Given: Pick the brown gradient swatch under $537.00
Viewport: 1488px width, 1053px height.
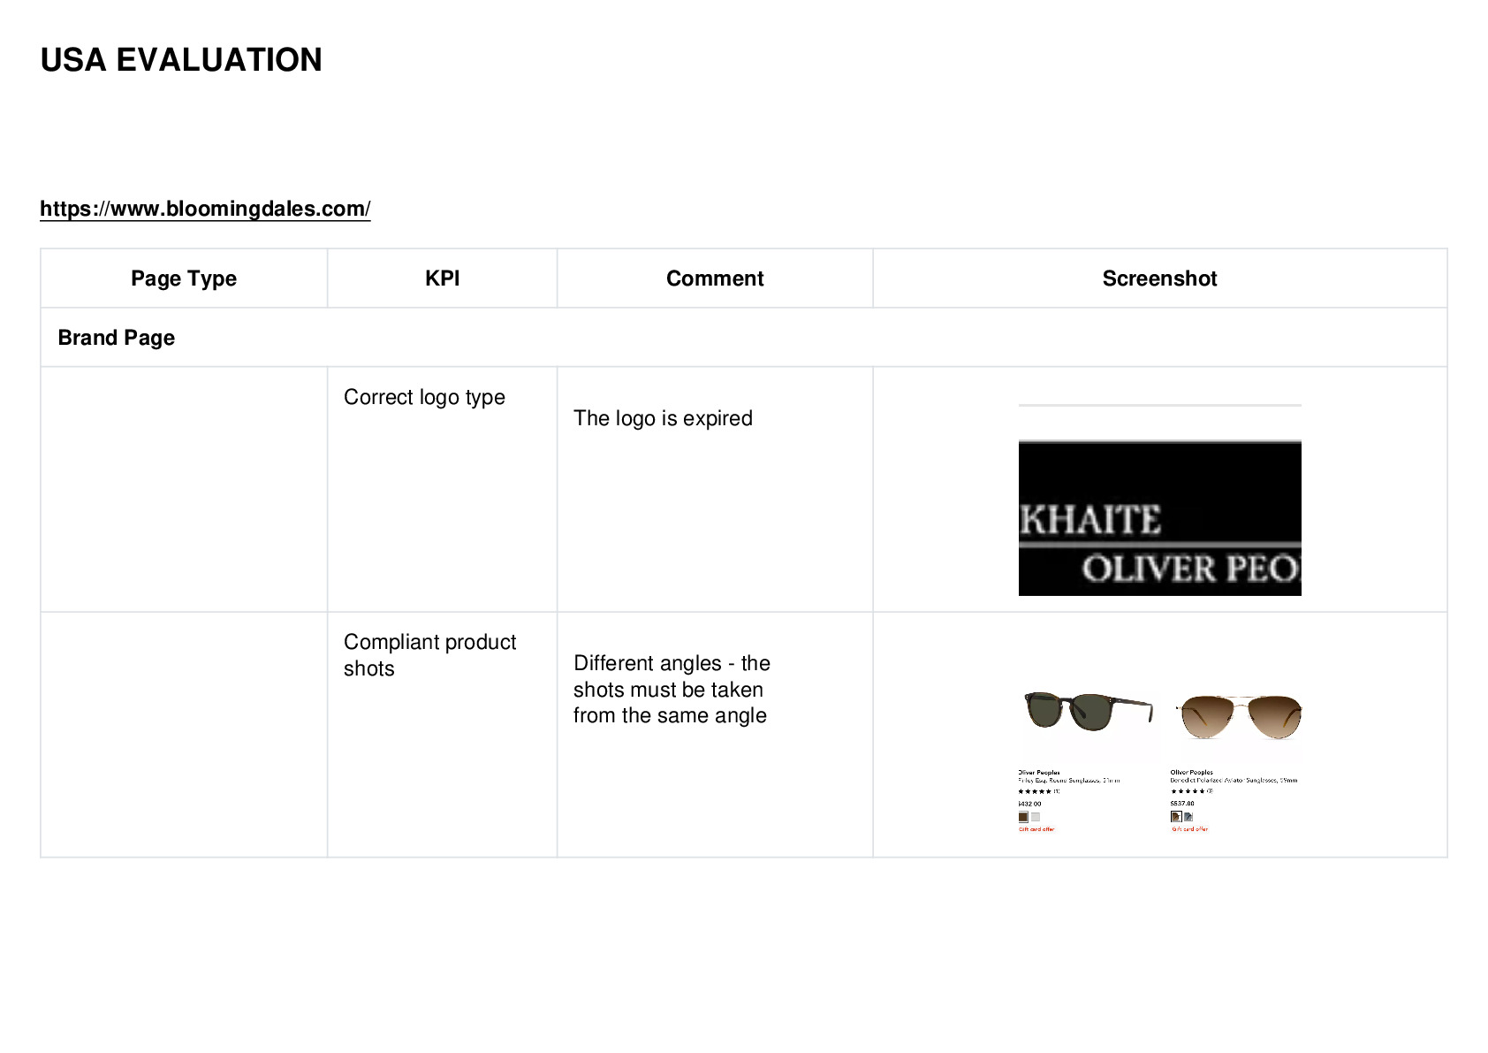Looking at the screenshot, I should click(x=1176, y=817).
